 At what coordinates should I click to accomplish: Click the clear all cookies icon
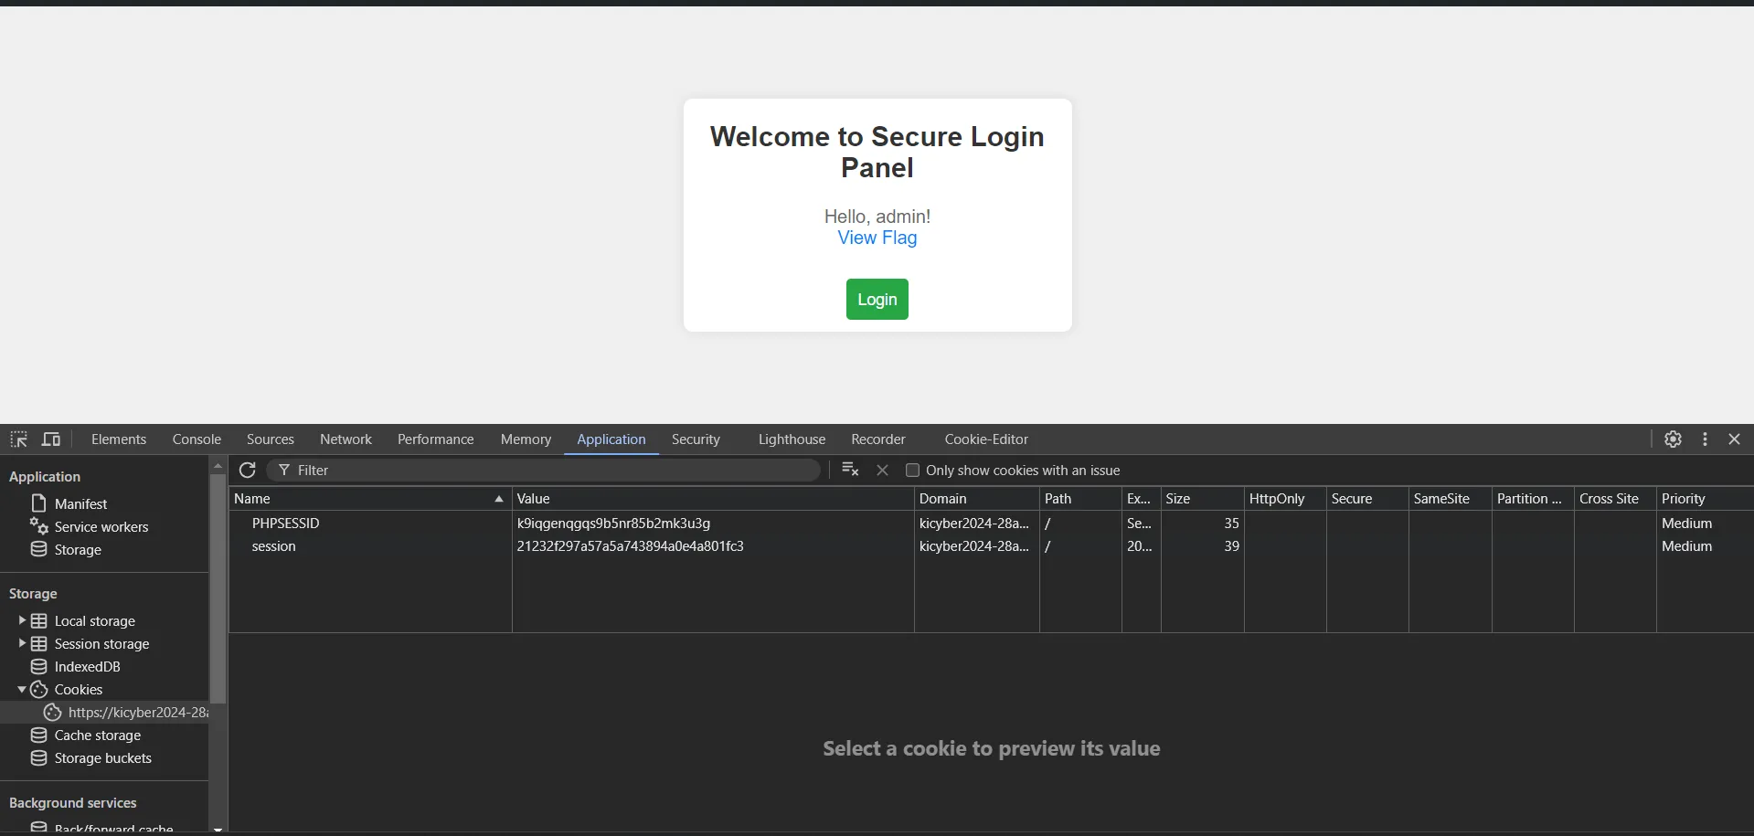pyautogui.click(x=850, y=470)
